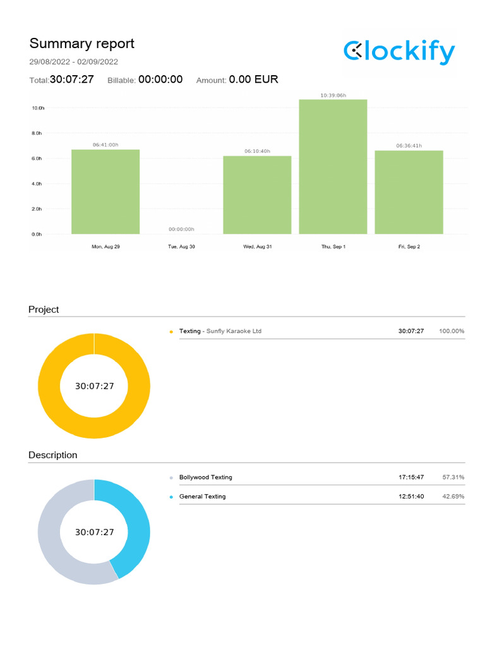
Task: Click the 17:15:47 duration
Action: [411, 477]
